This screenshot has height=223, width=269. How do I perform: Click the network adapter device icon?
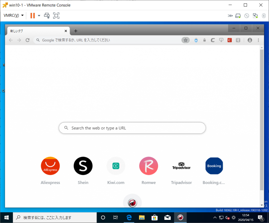click(x=255, y=16)
